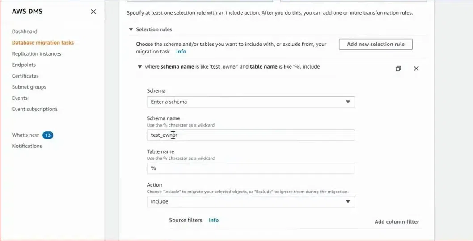Open the Endpoints page
The image size is (473, 241).
(24, 65)
